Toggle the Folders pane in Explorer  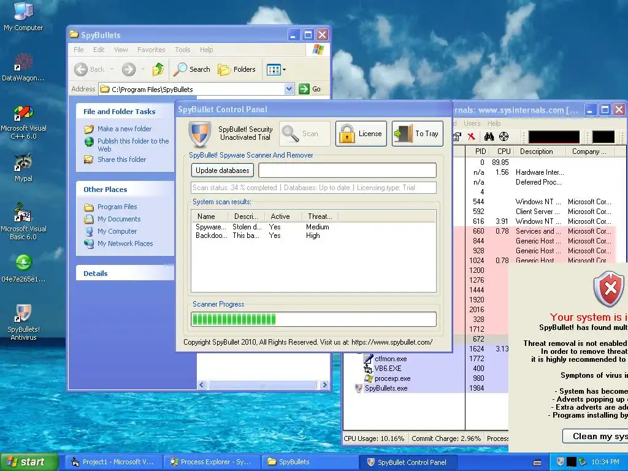236,69
